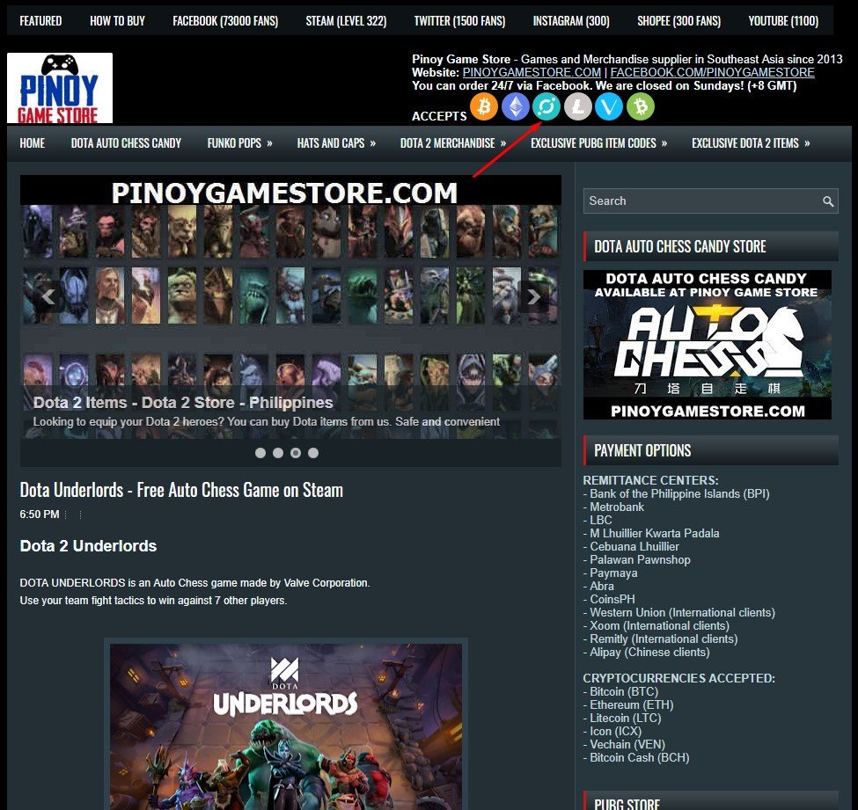The image size is (858, 810).
Task: Open the How To Buy page
Action: [117, 21]
